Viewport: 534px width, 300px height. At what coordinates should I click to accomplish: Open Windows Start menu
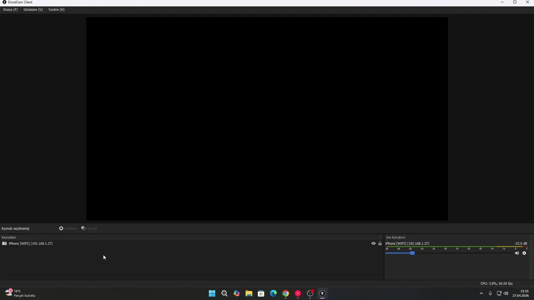click(x=212, y=293)
